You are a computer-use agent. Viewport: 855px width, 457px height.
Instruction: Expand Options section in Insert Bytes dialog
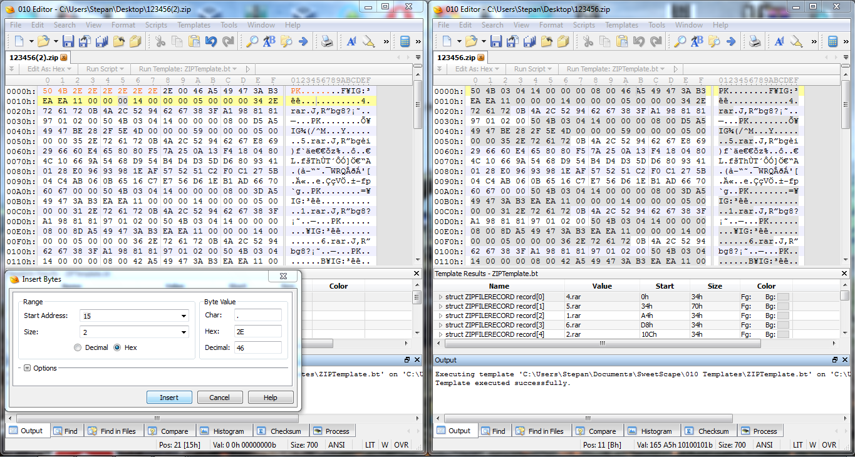27,368
